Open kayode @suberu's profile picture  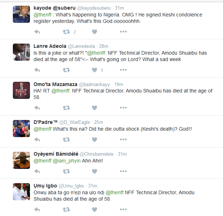(21, 14)
